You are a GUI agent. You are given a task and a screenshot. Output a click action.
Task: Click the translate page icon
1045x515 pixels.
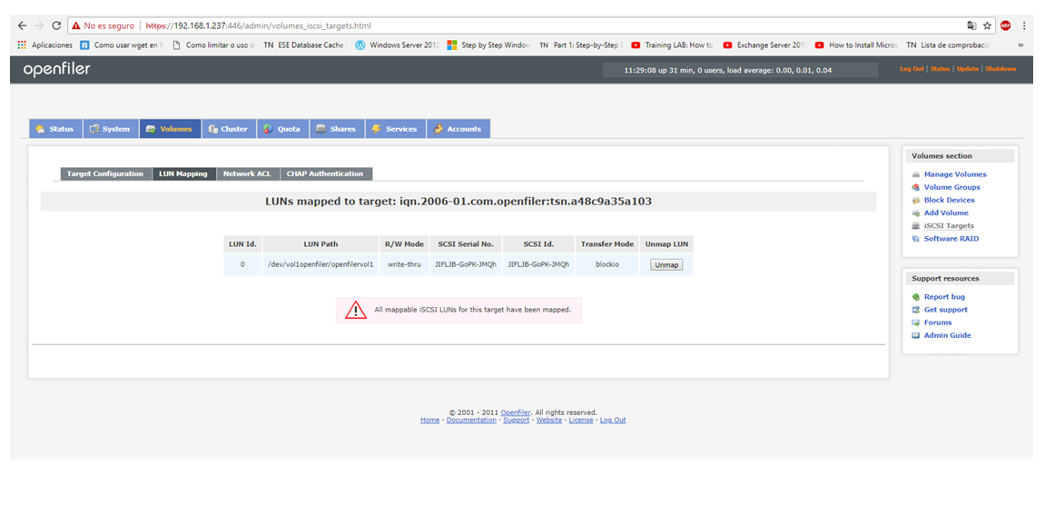(x=971, y=26)
